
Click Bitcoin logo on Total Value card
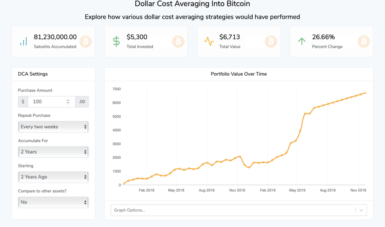coord(271,41)
